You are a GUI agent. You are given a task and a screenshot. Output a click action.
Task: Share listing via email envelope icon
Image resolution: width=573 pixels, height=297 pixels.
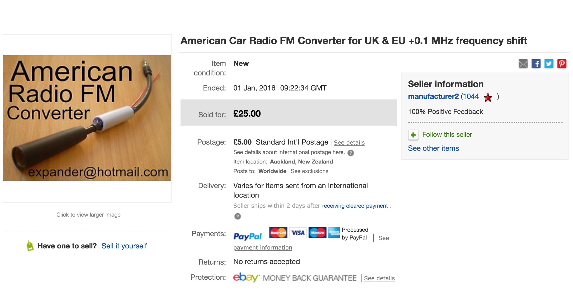pos(523,64)
